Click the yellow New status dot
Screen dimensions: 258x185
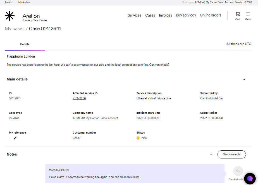[x=138, y=138]
